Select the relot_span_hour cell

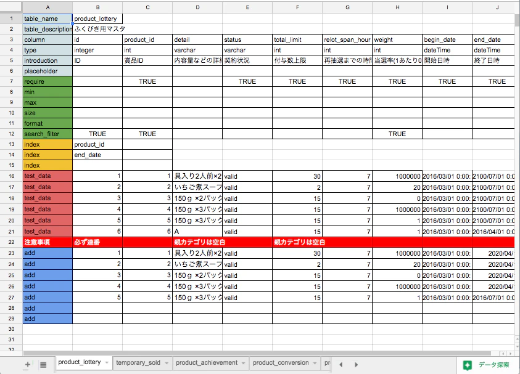point(347,40)
